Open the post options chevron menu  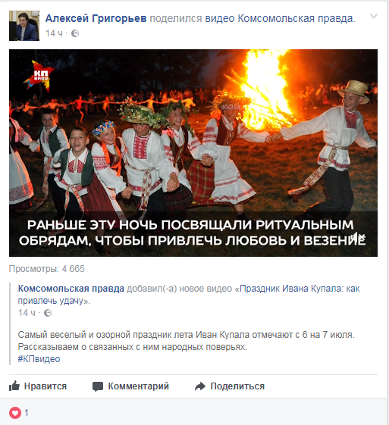[374, 16]
